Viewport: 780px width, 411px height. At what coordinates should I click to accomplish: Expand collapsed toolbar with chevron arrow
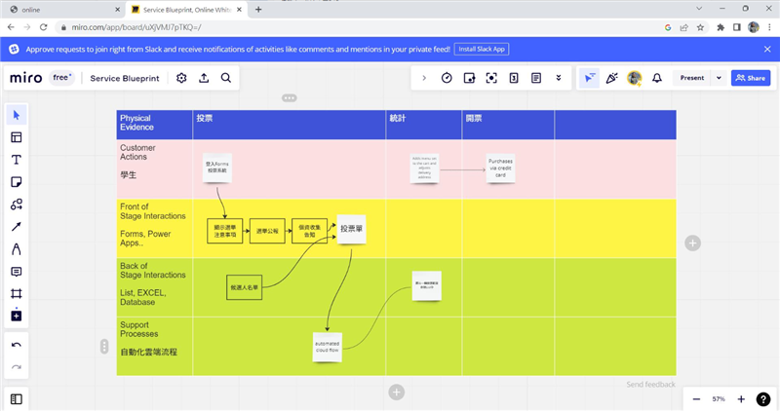pos(424,78)
